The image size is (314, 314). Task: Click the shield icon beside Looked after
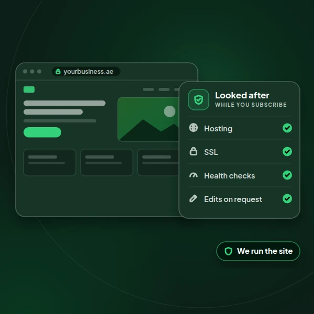pos(198,99)
